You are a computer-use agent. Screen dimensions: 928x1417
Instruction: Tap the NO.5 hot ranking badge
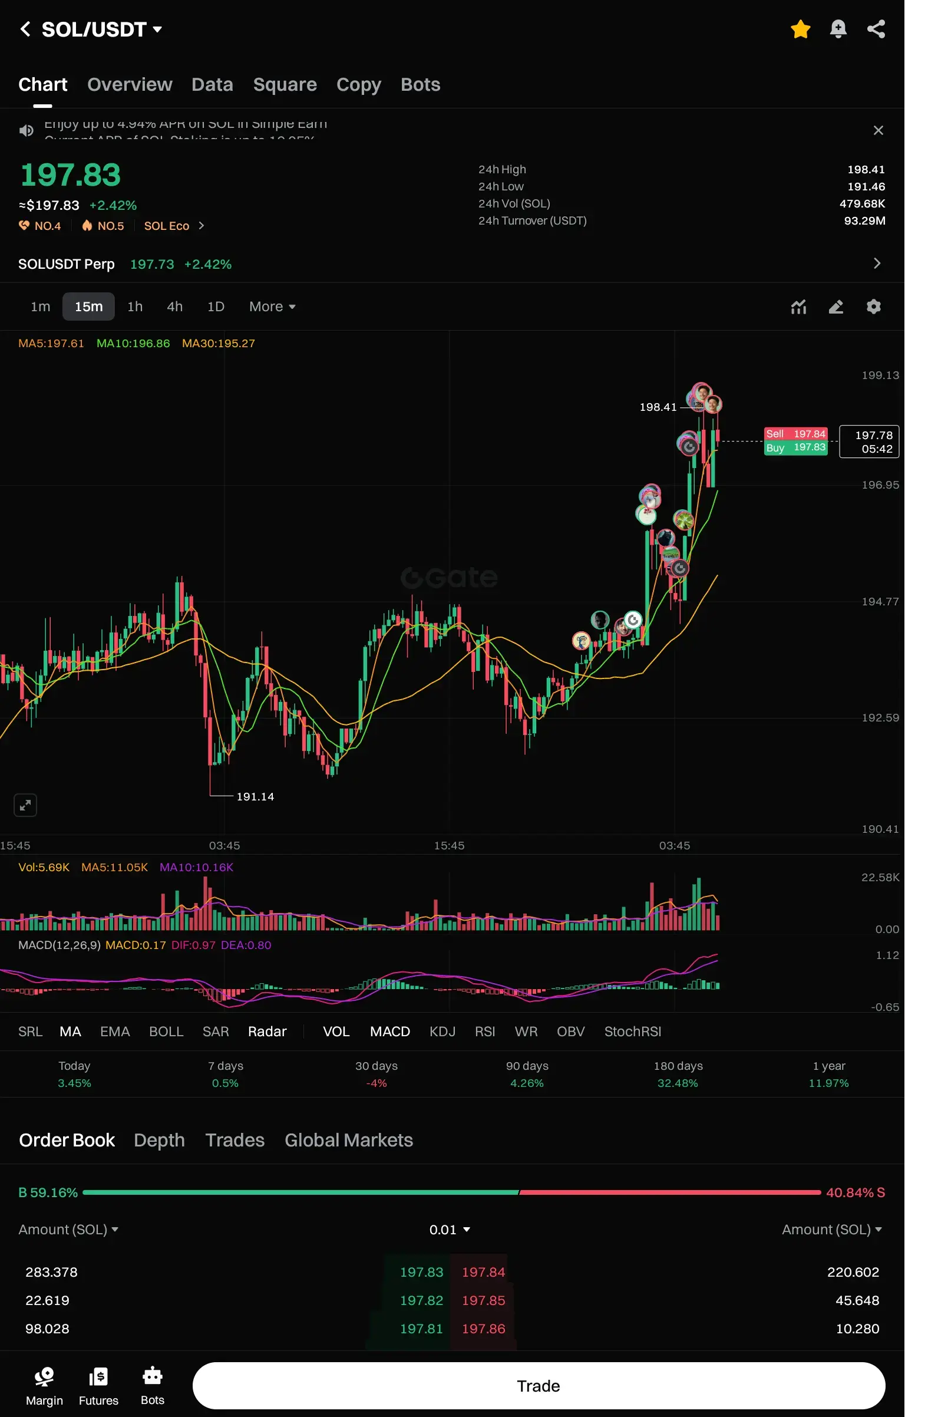pyautogui.click(x=103, y=226)
